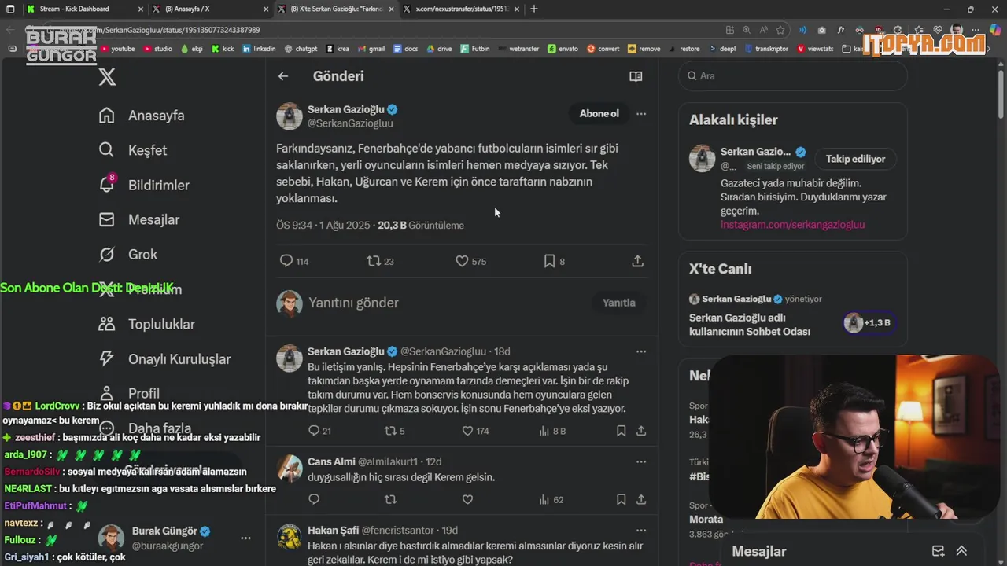1007x566 pixels.
Task: Share Serkan's reply beginning Bu iletişim yanlış
Action: (641, 431)
